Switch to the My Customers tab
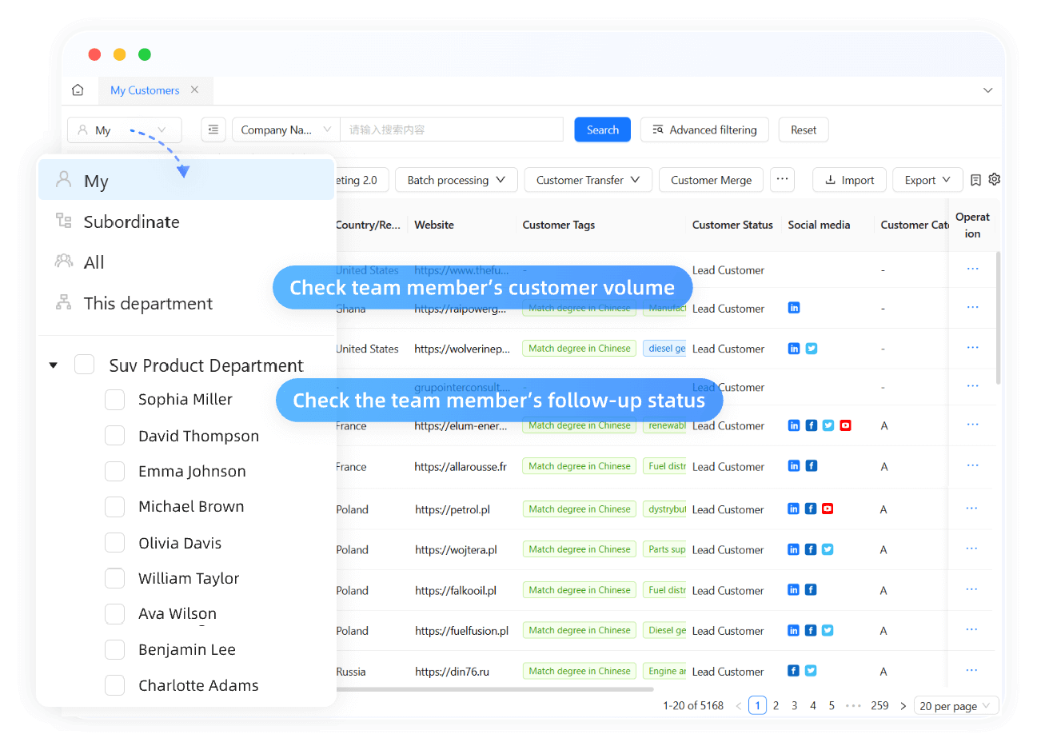 pos(147,90)
